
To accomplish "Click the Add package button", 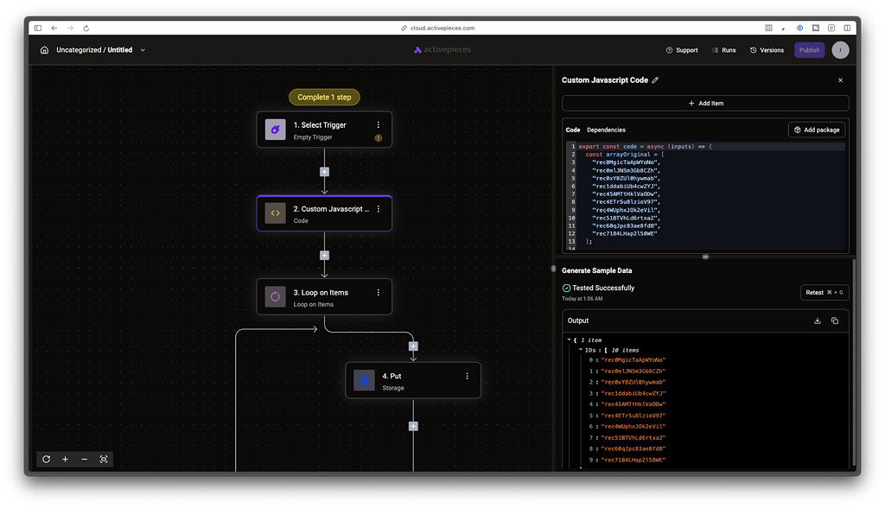I will (817, 130).
